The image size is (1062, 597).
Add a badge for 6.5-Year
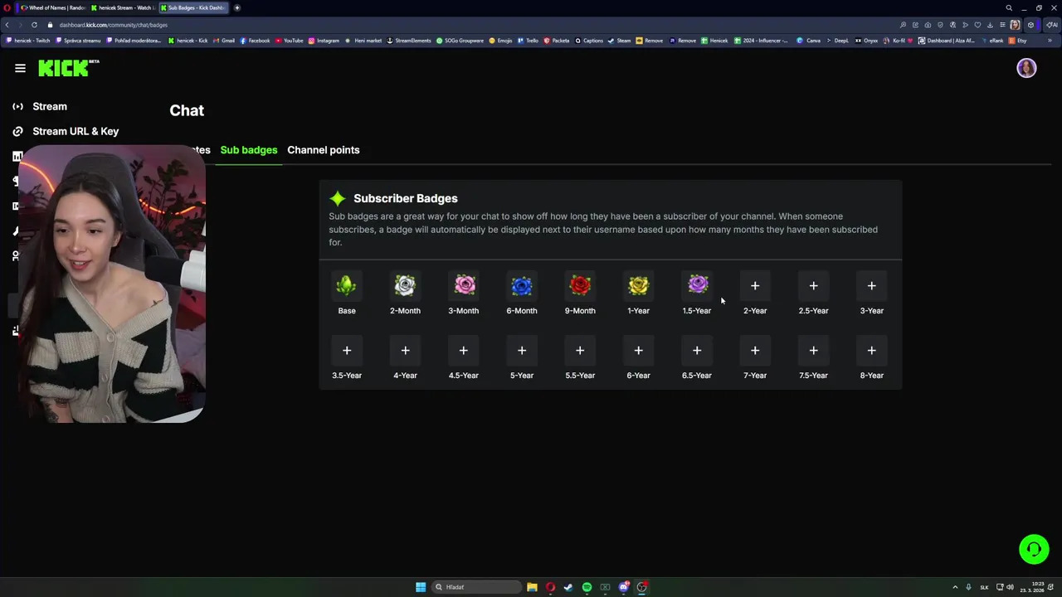[x=697, y=351]
